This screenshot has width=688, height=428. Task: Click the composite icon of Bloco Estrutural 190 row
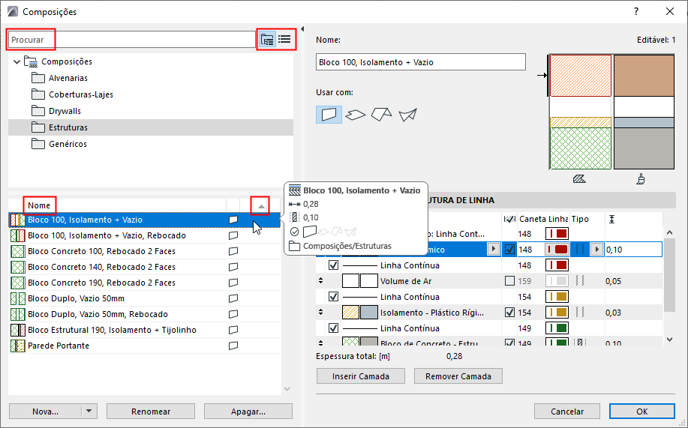tap(18, 331)
